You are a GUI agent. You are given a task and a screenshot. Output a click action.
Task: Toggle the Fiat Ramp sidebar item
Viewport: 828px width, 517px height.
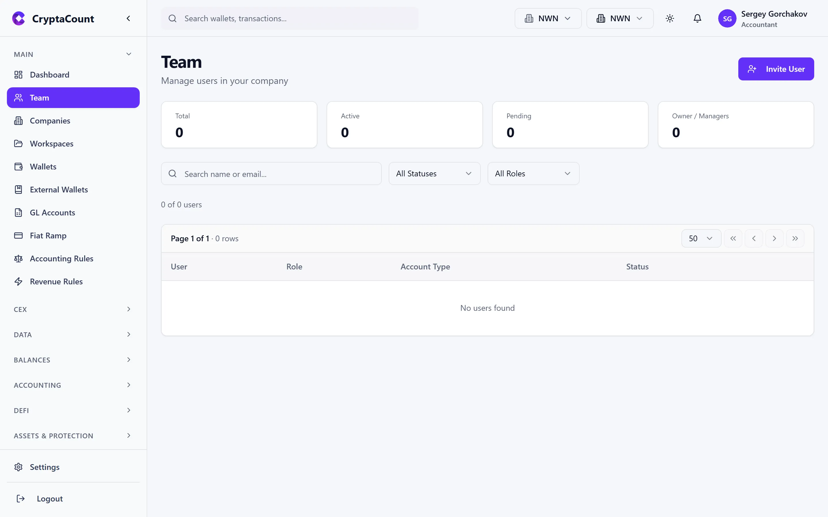tap(48, 236)
